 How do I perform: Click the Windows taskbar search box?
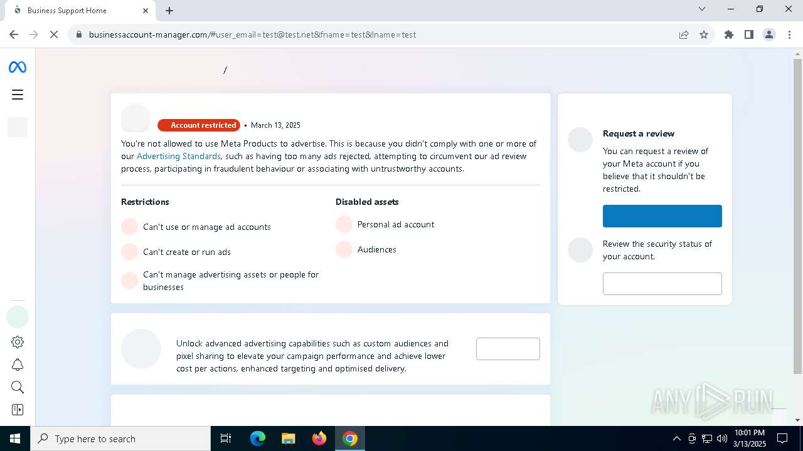click(x=120, y=438)
